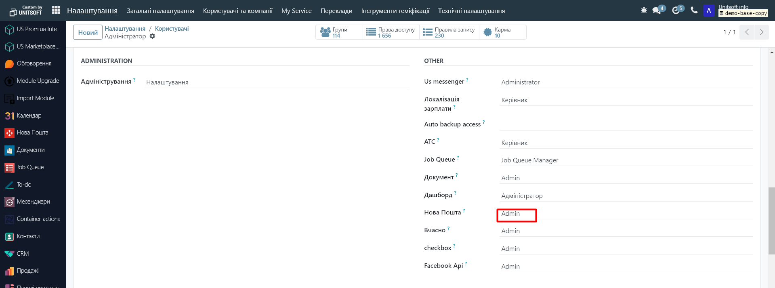Viewport: 775px width, 288px height.
Task: Open the activities clock icon with badge 5
Action: coord(676,10)
